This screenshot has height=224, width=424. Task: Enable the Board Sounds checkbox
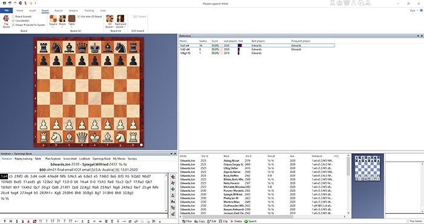(x=13, y=16)
